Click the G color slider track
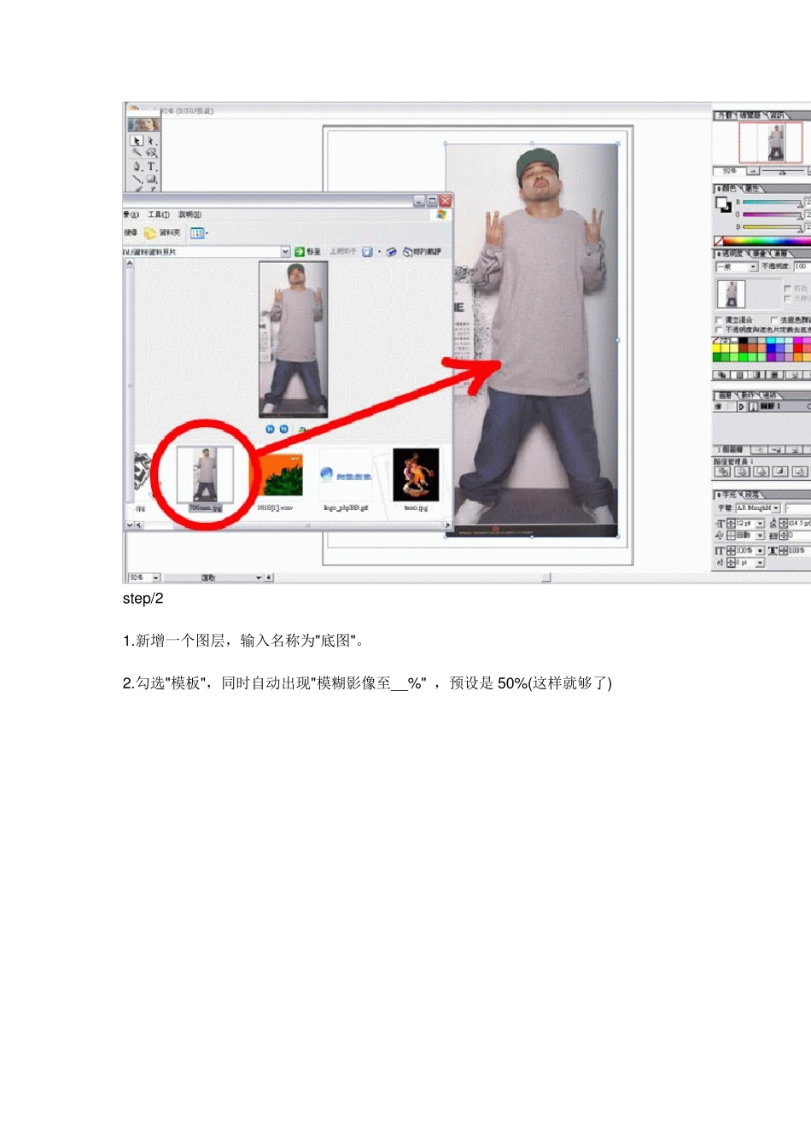The width and height of the screenshot is (811, 1148). (773, 215)
